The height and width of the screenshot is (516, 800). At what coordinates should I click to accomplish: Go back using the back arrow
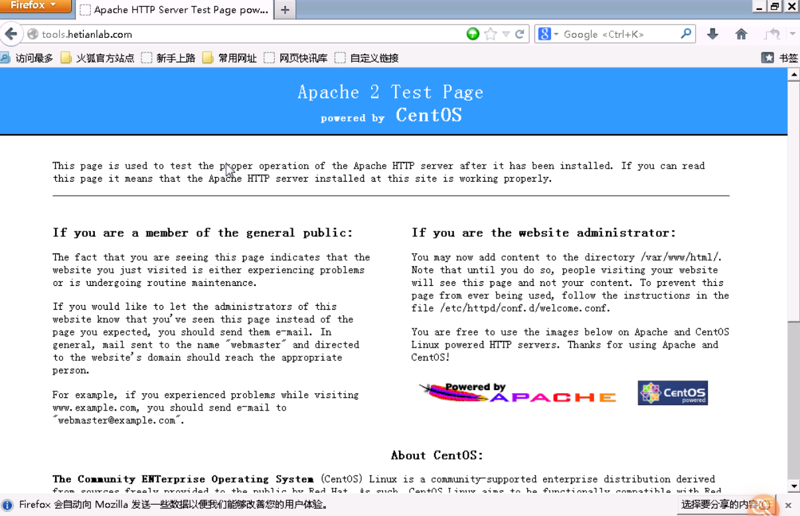click(x=11, y=34)
